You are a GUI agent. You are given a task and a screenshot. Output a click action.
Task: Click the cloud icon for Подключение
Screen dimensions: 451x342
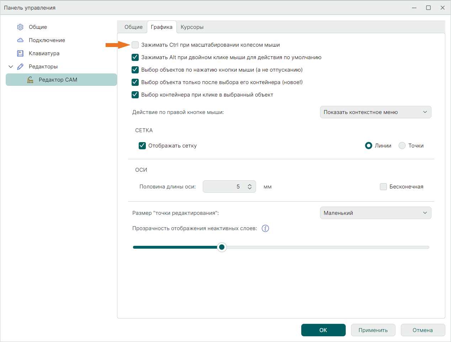point(20,40)
